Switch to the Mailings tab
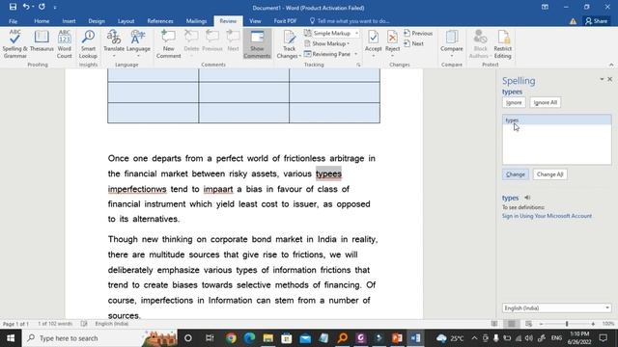The image size is (618, 347). [x=196, y=21]
